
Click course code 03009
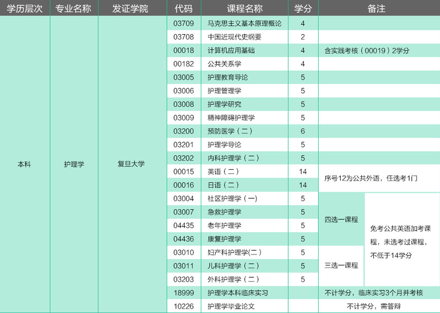184,117
